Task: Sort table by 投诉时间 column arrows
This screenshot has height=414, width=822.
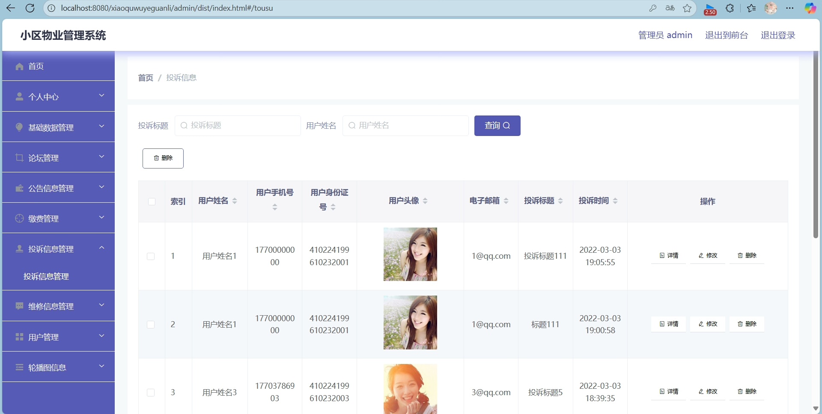Action: [615, 201]
